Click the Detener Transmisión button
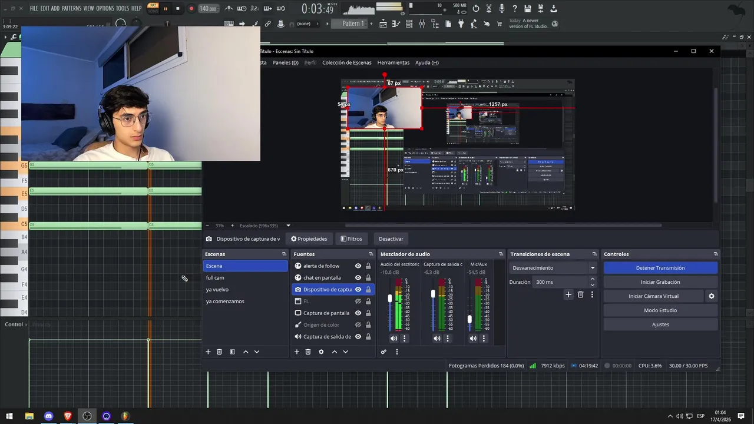Viewport: 754px width, 424px height. pos(660,268)
